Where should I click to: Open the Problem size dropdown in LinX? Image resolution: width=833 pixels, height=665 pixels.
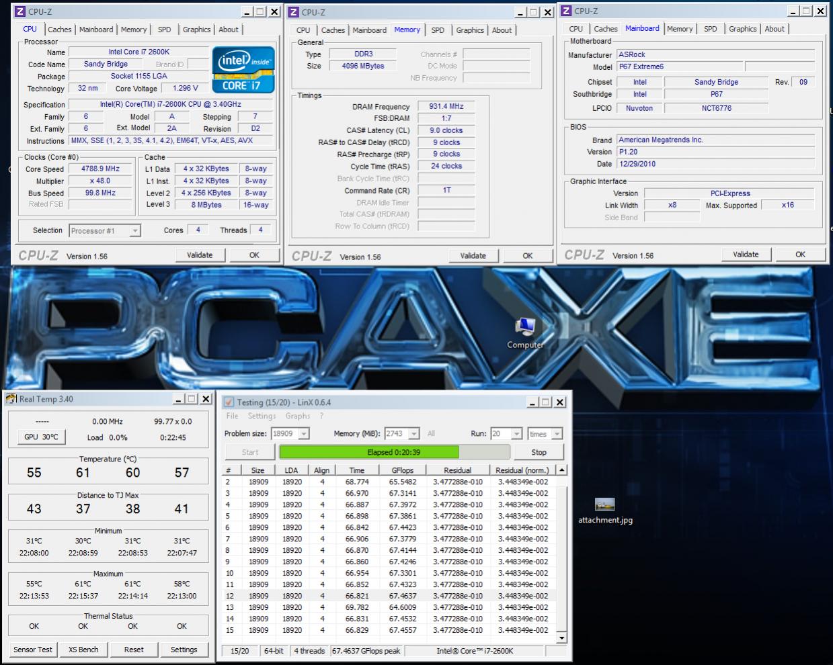(304, 434)
